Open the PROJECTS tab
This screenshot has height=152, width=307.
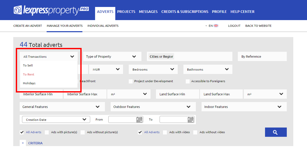pos(126,12)
